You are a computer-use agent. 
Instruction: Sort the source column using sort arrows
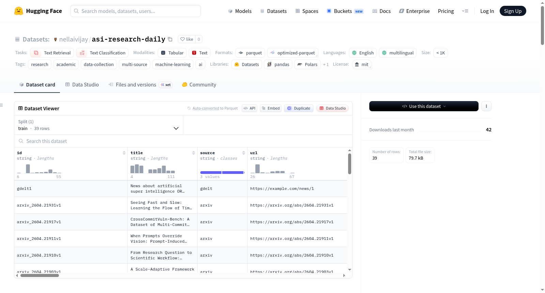coord(244,153)
